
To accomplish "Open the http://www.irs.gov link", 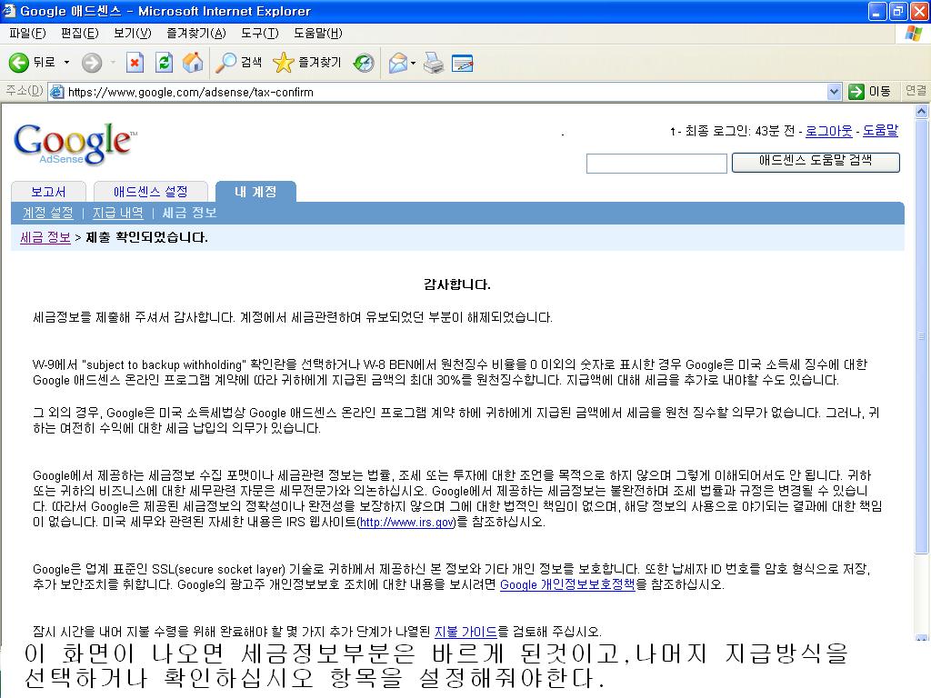I will coord(407,523).
